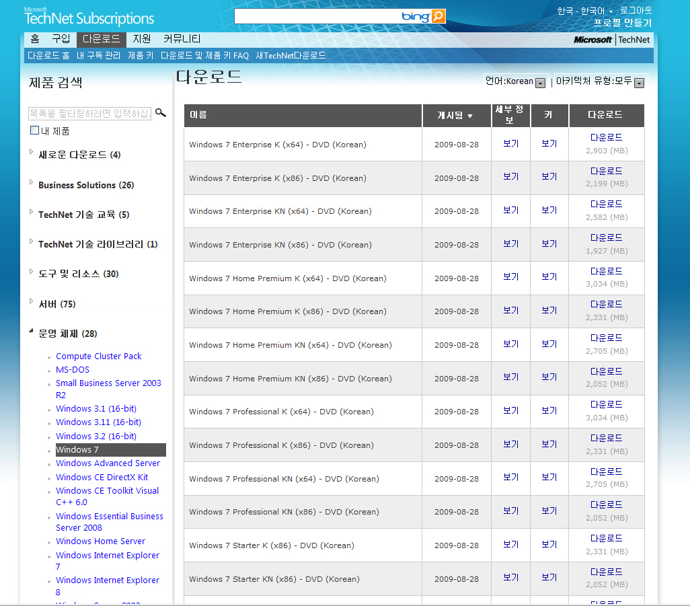Open the 제품 키 submenu link
This screenshot has height=606, width=690.
pos(141,55)
